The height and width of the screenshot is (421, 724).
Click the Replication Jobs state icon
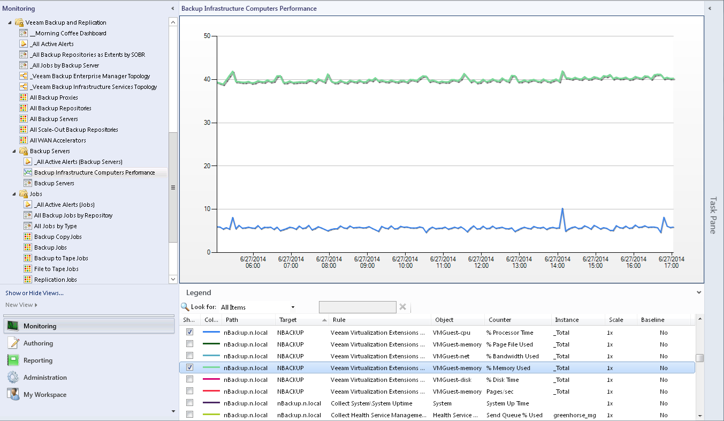coord(28,280)
